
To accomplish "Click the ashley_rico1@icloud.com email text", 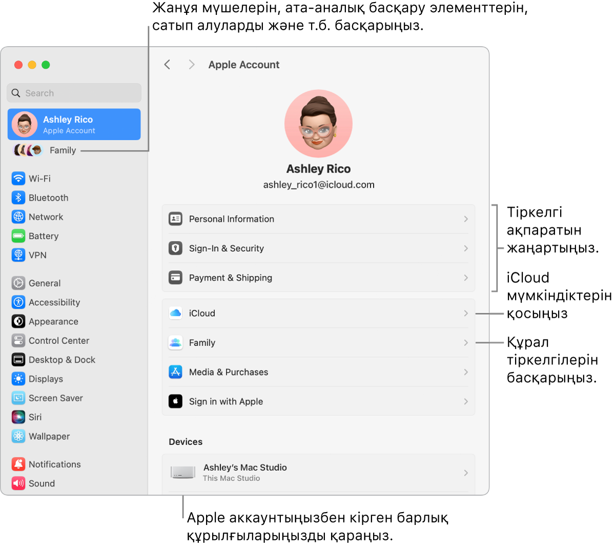I will (x=319, y=185).
